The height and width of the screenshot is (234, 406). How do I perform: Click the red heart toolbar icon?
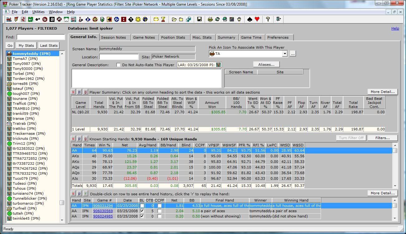pyautogui.click(x=257, y=19)
